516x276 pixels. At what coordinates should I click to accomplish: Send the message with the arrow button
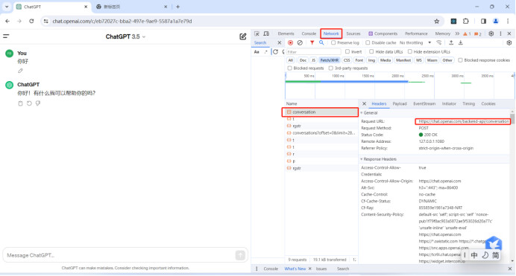pos(240,255)
